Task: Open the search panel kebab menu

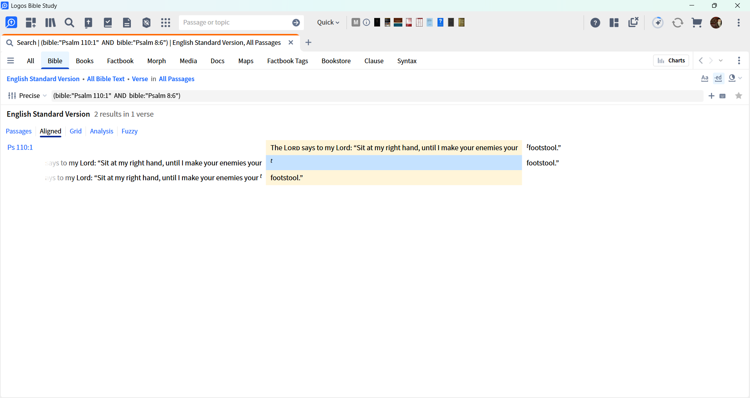Action: 739,60
